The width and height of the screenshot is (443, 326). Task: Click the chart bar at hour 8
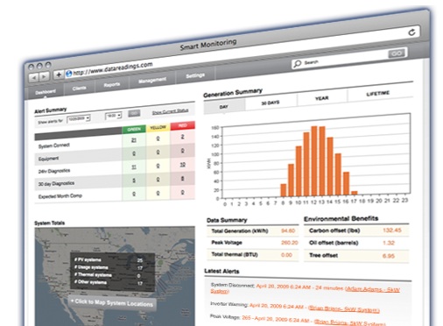tap(283, 190)
